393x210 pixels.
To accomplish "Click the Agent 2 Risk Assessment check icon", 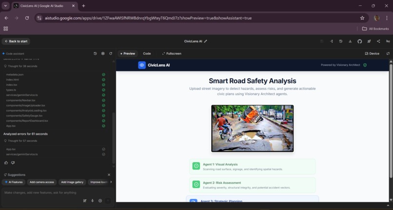I will [x=196, y=185].
